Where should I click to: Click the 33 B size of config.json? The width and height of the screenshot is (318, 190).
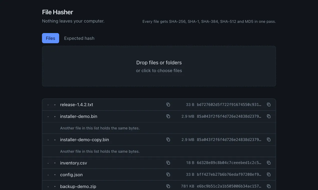190,174
